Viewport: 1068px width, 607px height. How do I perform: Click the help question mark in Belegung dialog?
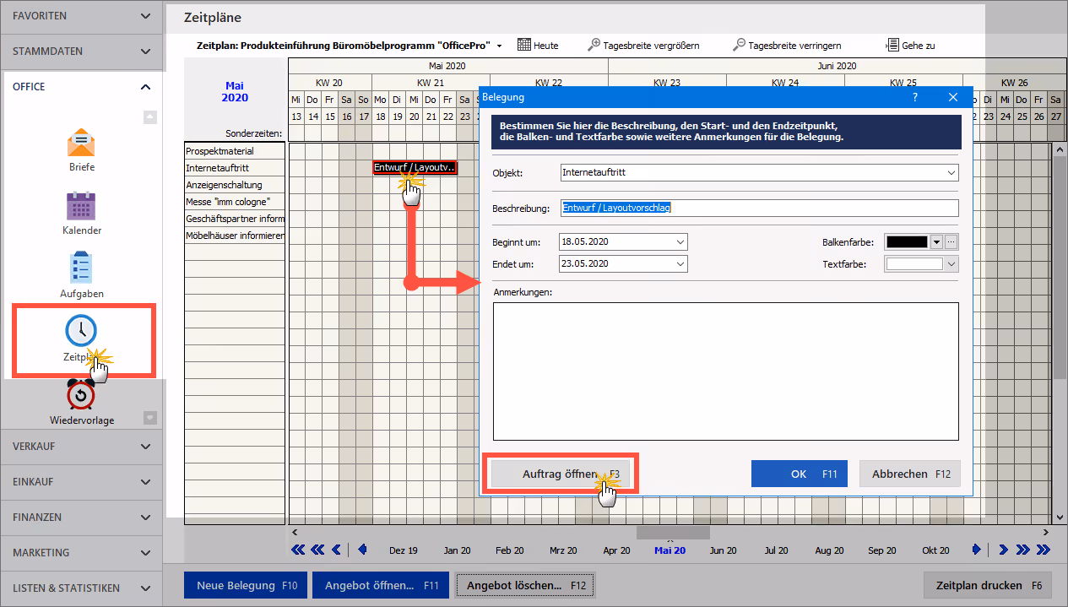click(915, 97)
